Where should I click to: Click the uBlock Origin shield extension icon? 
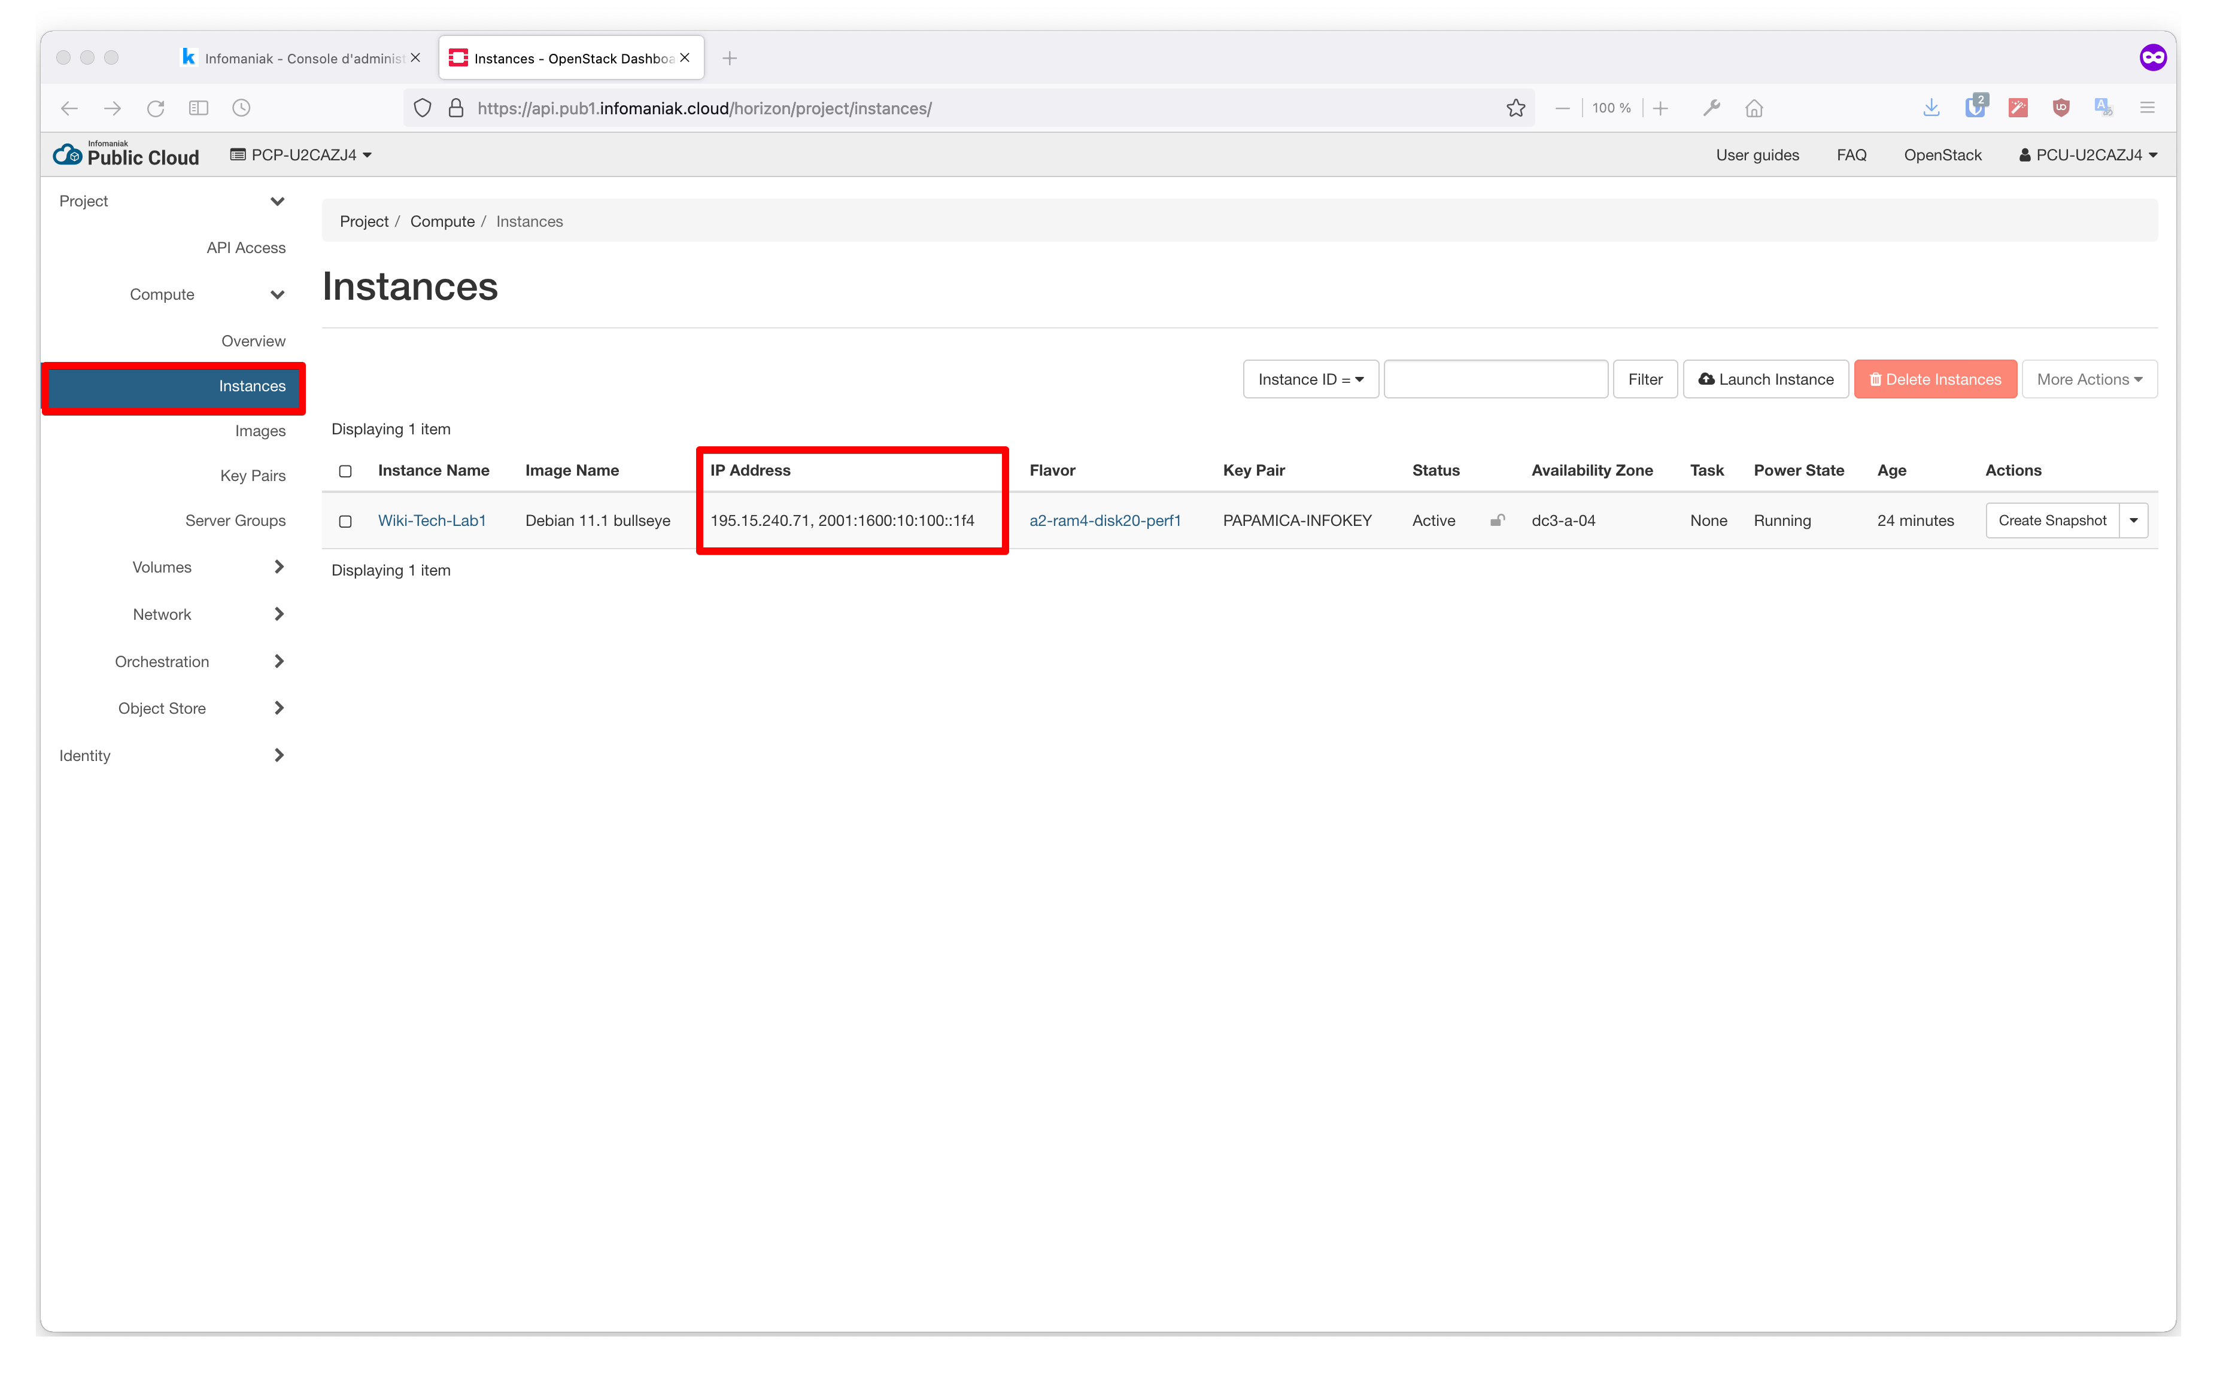(x=2061, y=108)
